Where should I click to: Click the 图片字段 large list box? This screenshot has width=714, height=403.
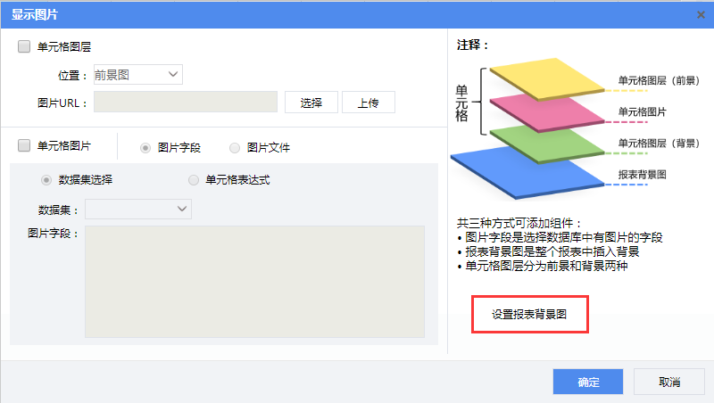pos(254,281)
